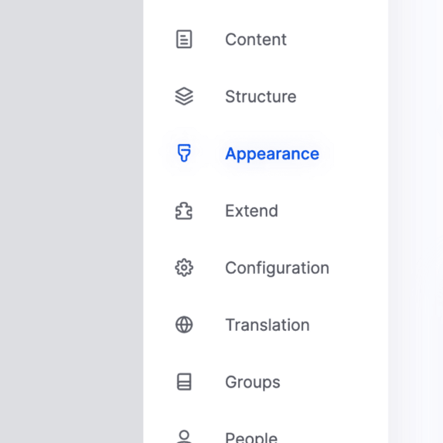Screen dimensions: 443x443
Task: Open the Extend modules page
Action: pyautogui.click(x=251, y=211)
